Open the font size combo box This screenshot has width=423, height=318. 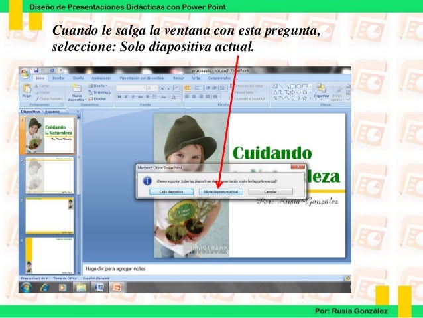(x=152, y=88)
